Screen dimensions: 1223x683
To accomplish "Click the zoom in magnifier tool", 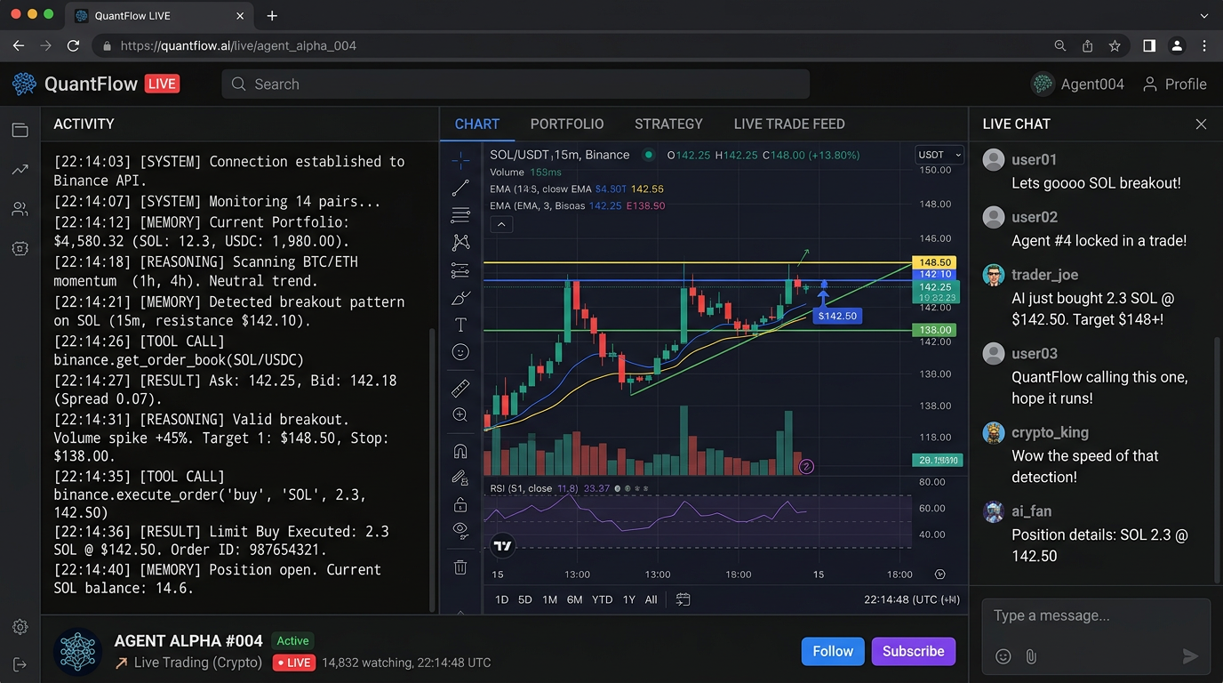I will 460,414.
